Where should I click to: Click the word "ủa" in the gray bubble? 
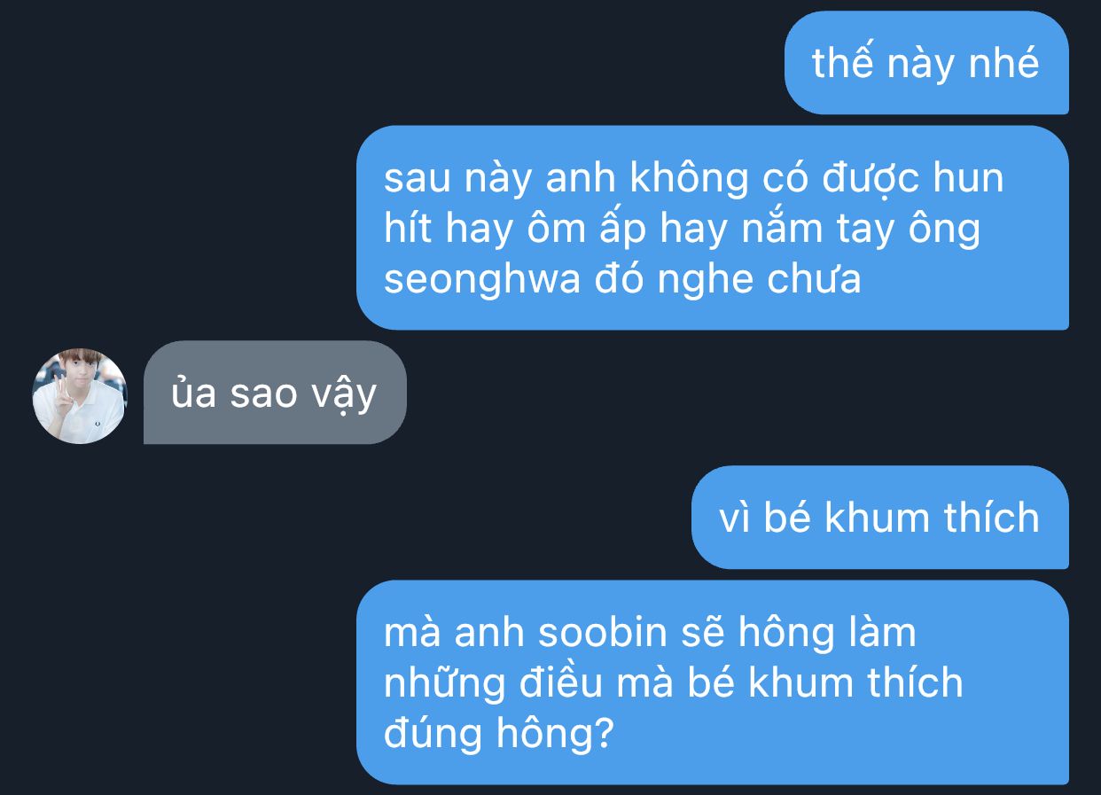(194, 393)
